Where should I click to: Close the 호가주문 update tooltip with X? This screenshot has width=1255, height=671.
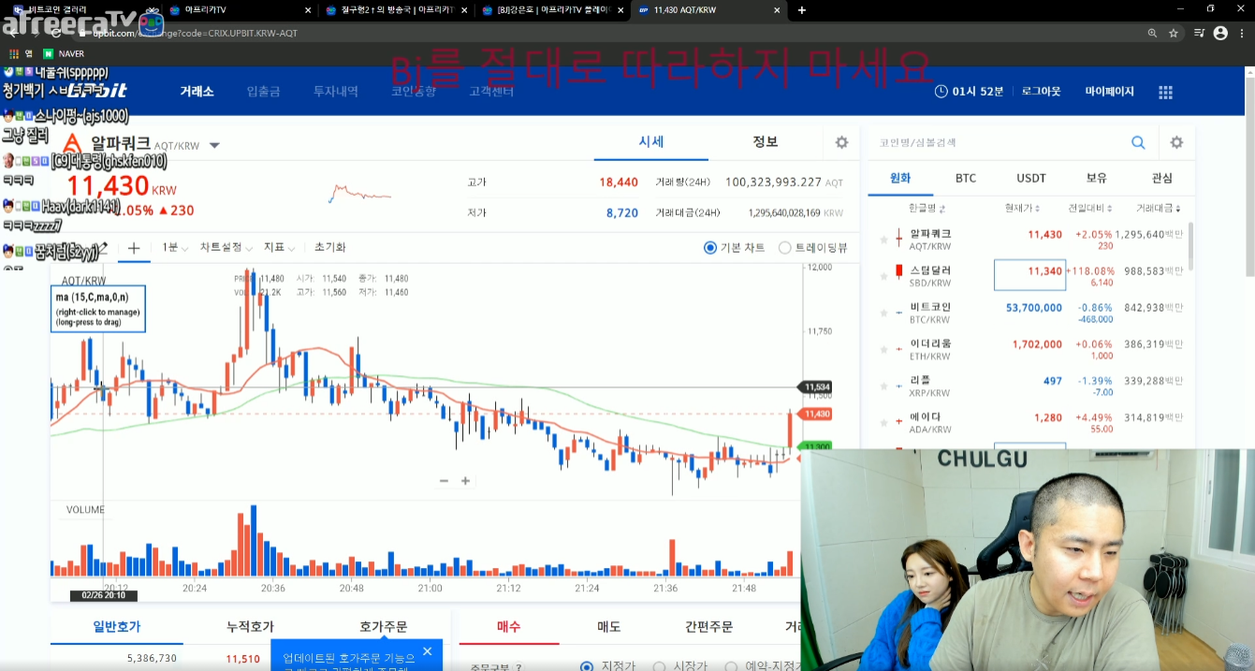tap(427, 651)
